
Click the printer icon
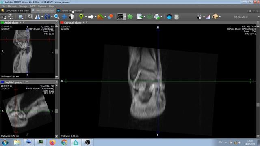pyautogui.click(x=157, y=17)
